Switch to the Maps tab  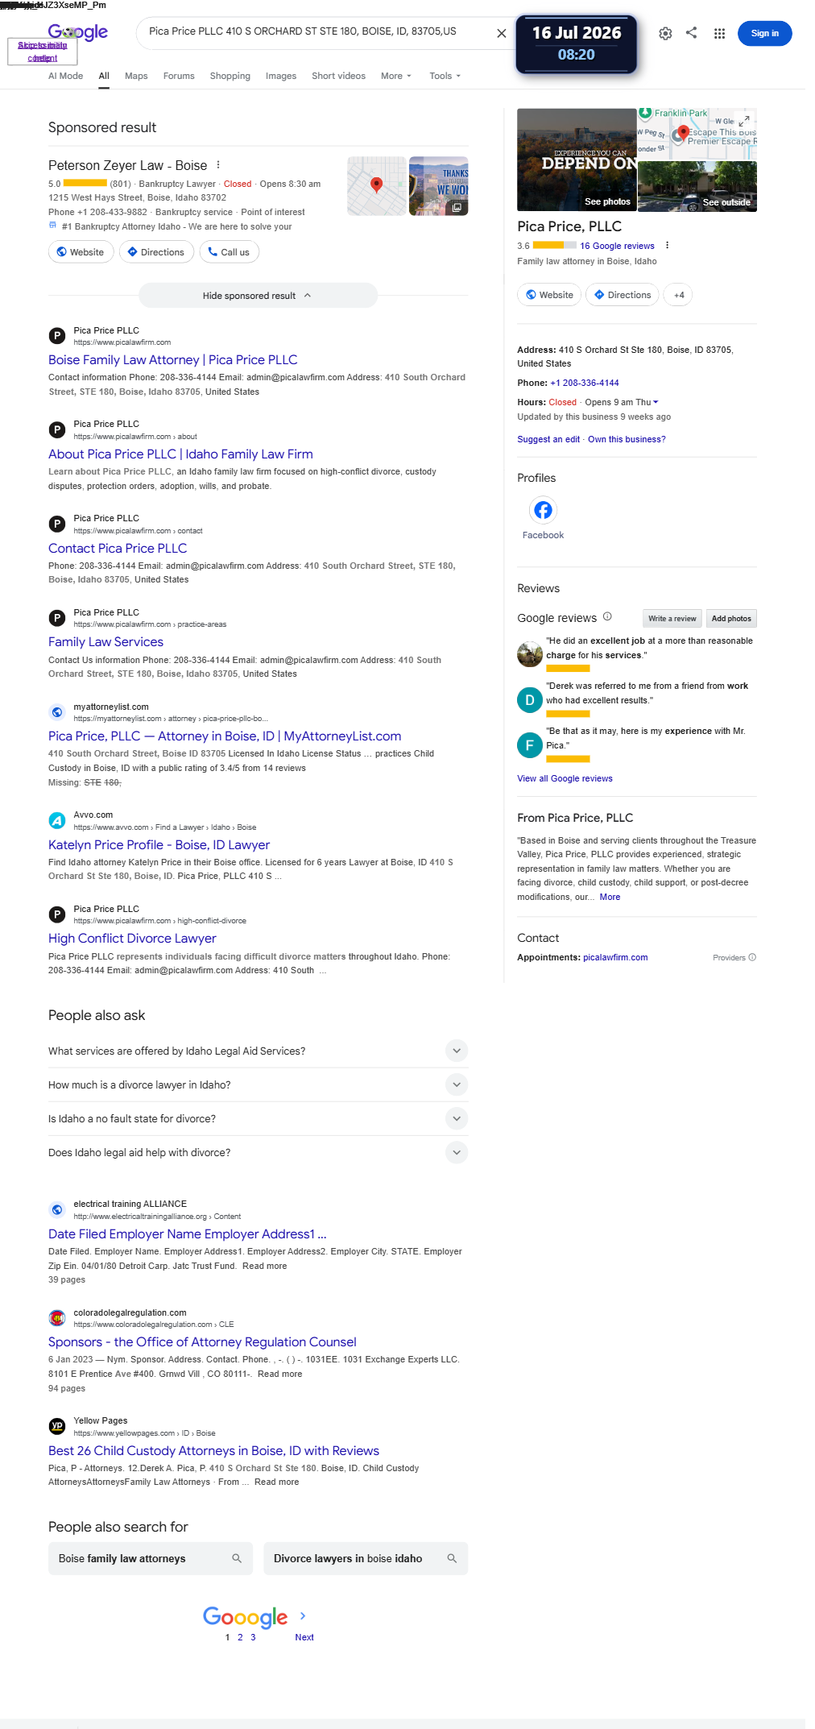[x=136, y=76]
